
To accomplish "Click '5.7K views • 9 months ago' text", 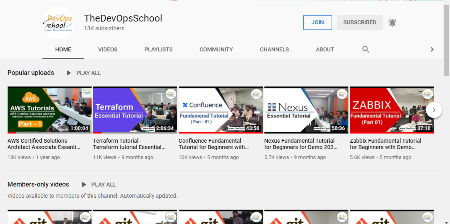I will pos(295,157).
